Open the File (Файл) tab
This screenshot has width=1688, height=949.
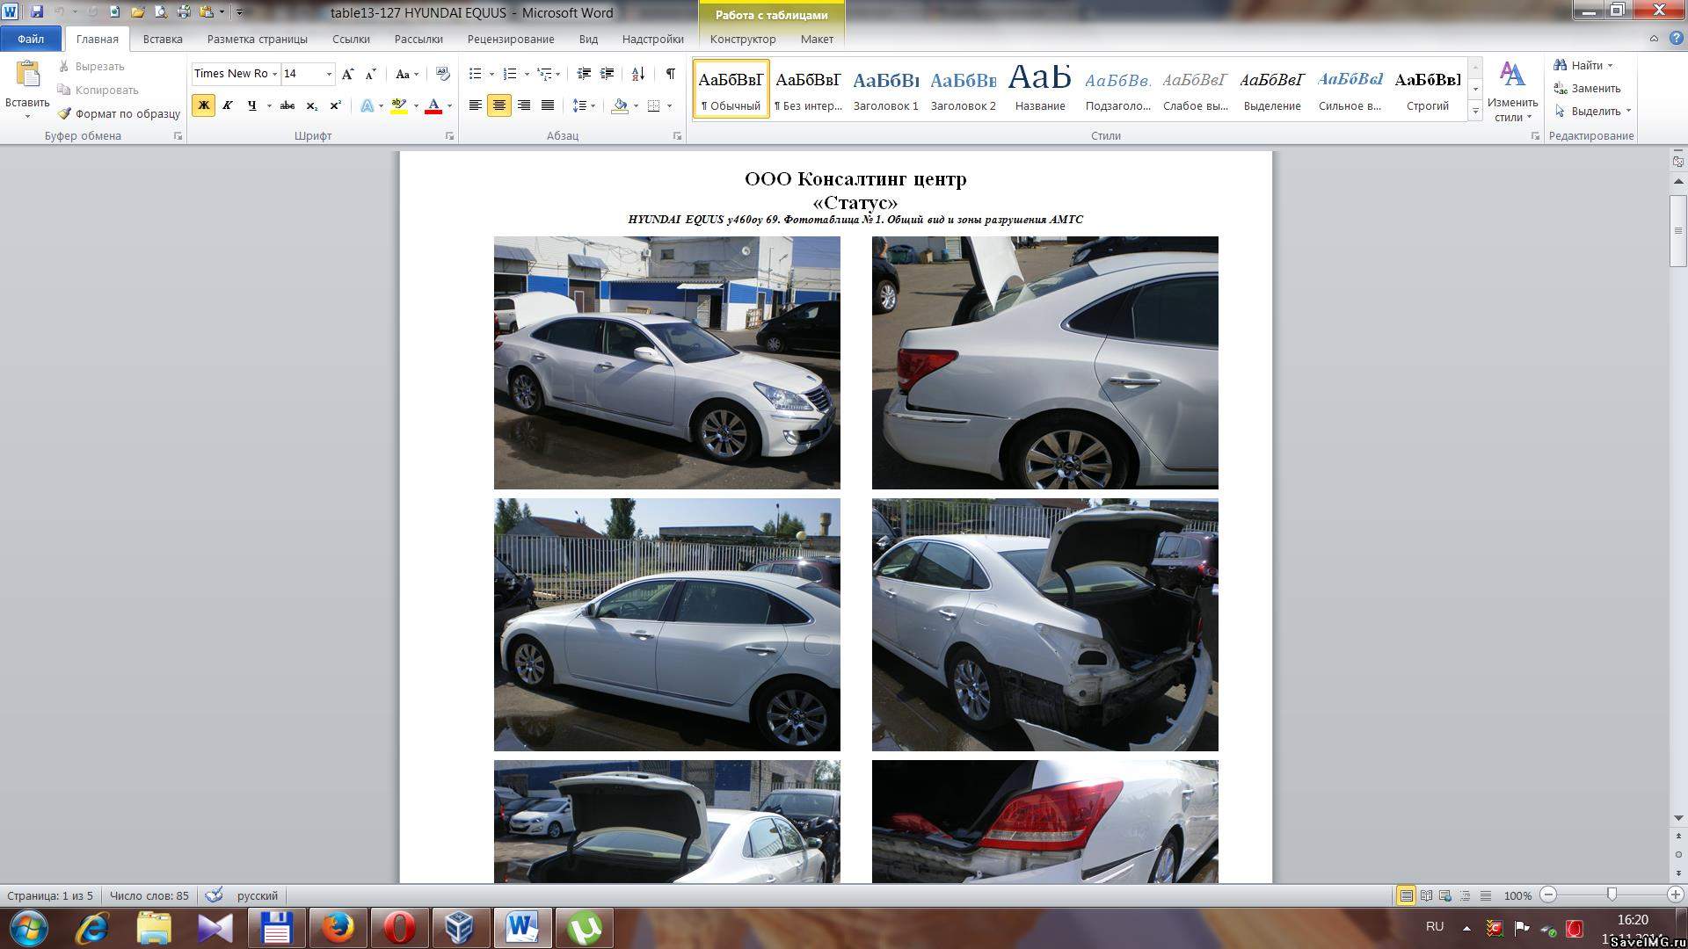[31, 39]
